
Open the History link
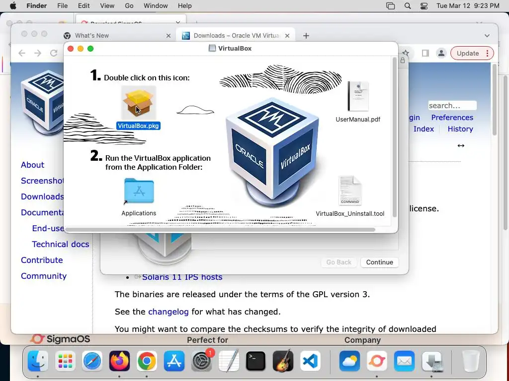click(460, 129)
